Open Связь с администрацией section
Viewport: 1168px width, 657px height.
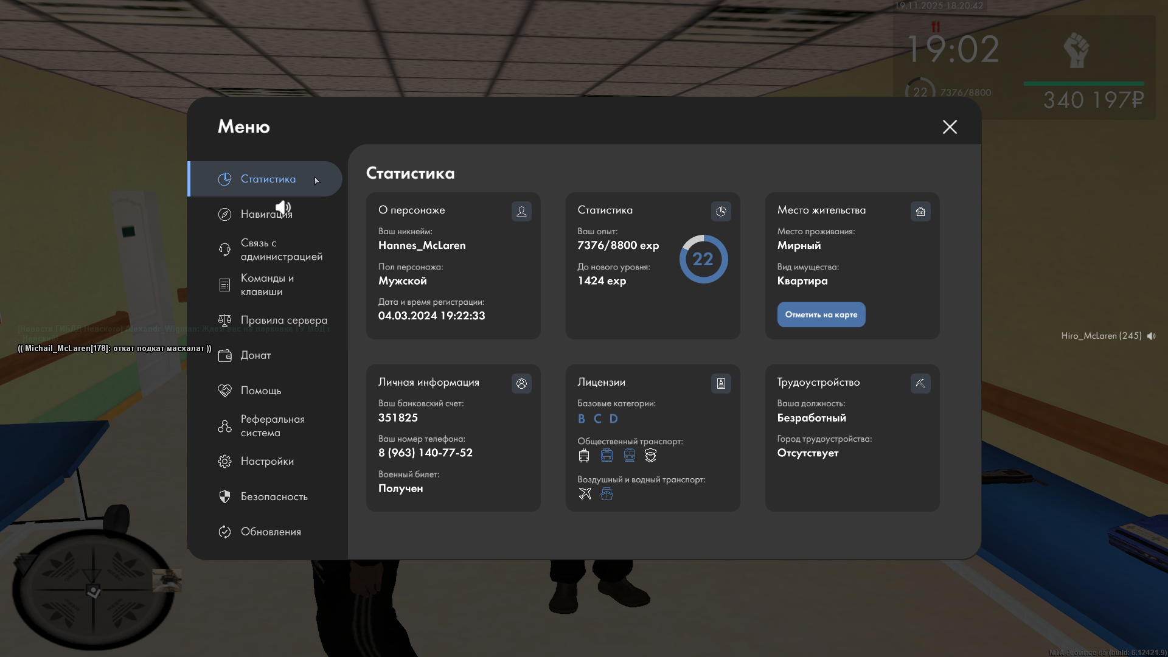pyautogui.click(x=280, y=249)
